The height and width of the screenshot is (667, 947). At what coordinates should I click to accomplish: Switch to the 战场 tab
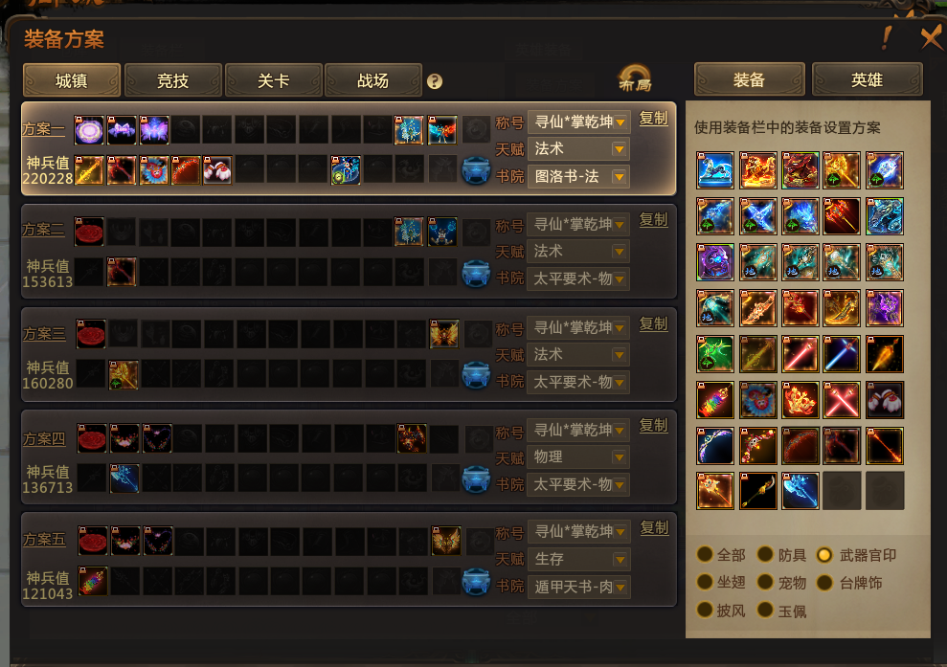click(x=372, y=80)
